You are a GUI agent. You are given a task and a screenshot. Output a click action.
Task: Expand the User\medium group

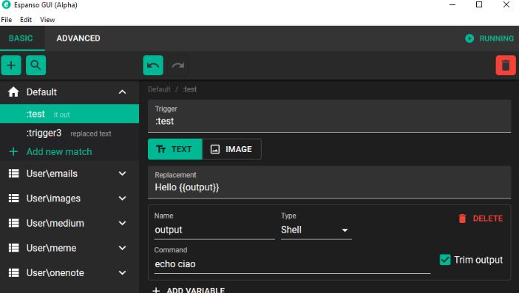122,223
